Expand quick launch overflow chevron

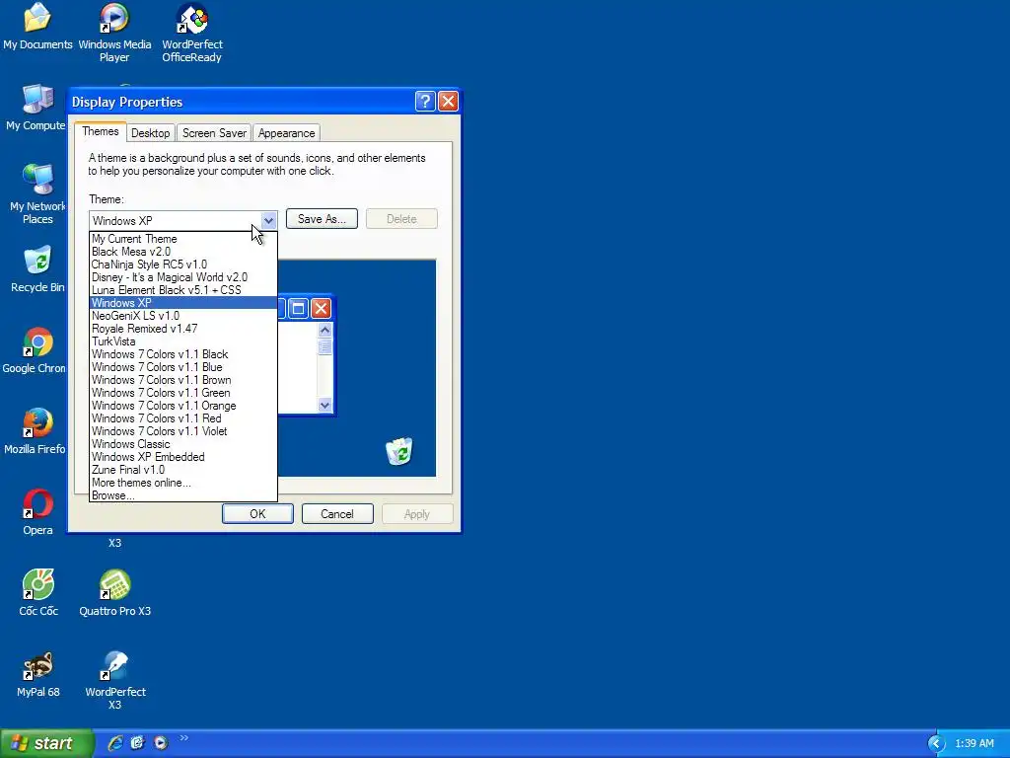click(183, 738)
